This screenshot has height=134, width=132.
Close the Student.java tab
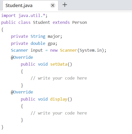click(x=53, y=6)
